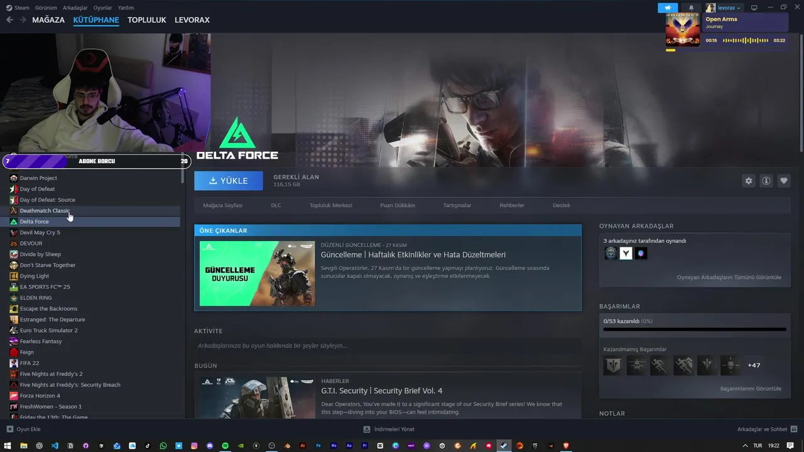Open the Görünüm menu
Viewport: 804px width, 452px height.
click(x=46, y=8)
